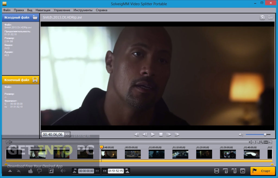Open the snapshot folder icon beside the camera
278x178 pixels.
270,17
